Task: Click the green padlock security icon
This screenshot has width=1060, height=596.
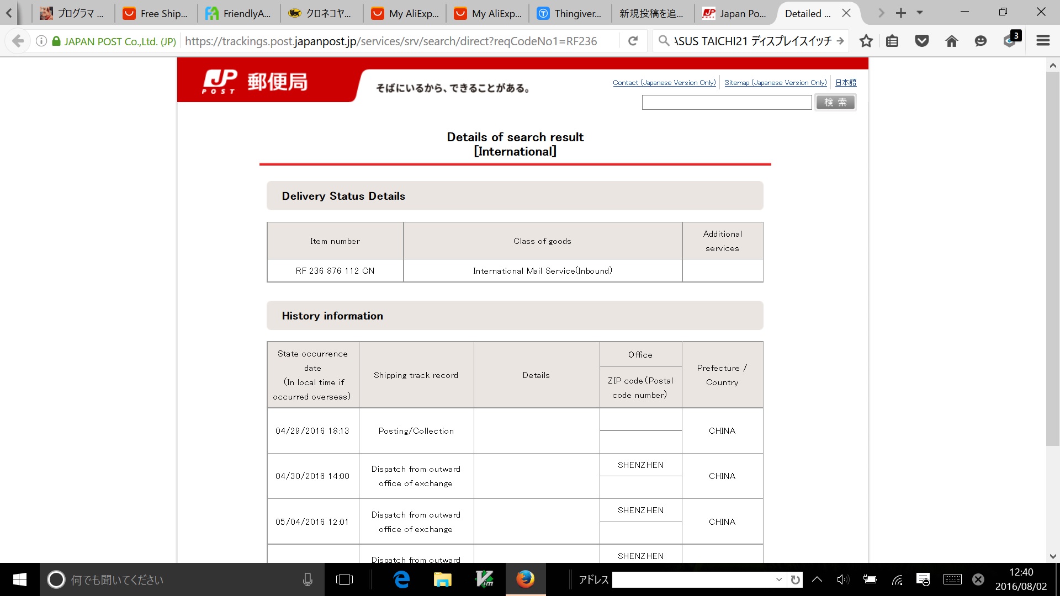Action: point(56,41)
